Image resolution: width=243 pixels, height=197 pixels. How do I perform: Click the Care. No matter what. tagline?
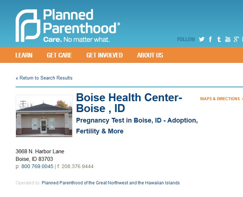point(77,39)
